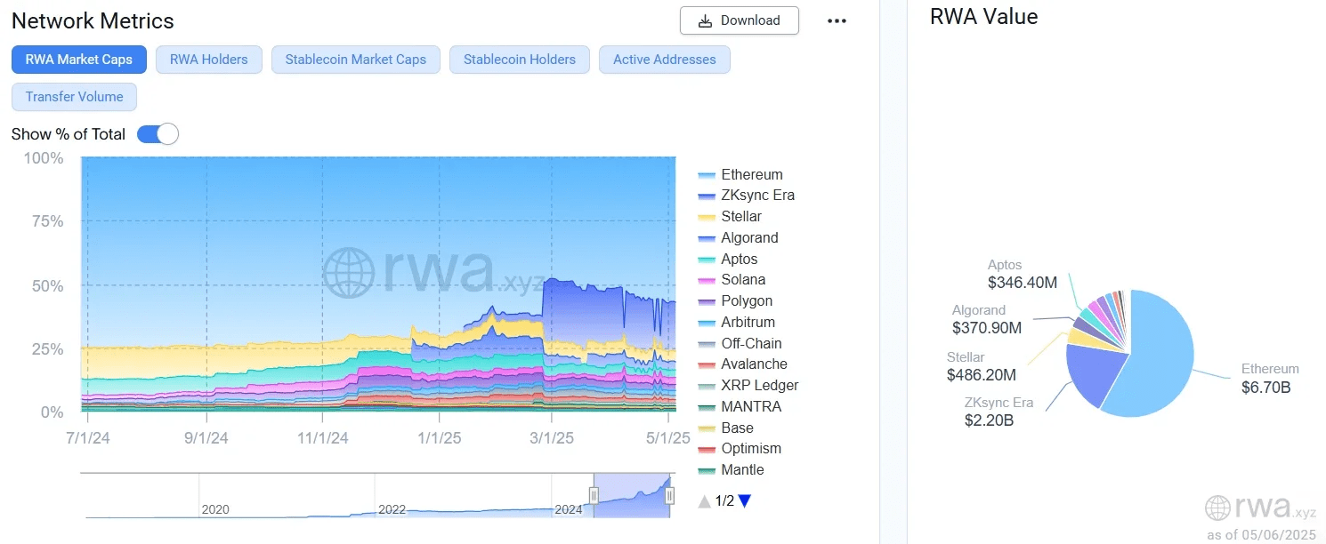Click the Download button
The image size is (1326, 544).
(x=739, y=20)
